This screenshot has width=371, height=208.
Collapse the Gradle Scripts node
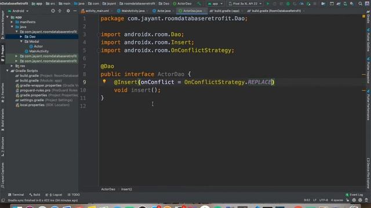coord(8,70)
